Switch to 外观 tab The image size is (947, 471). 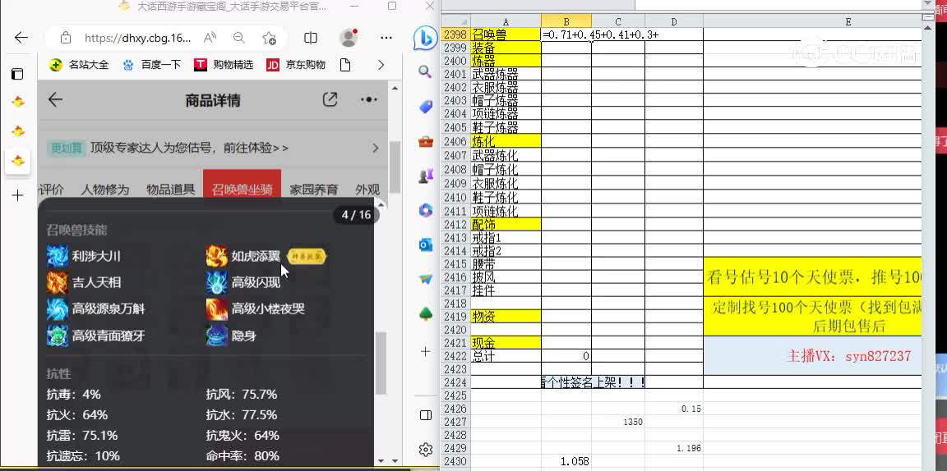[x=367, y=190]
